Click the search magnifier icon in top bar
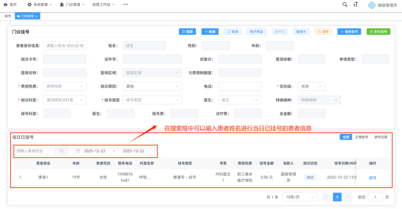This screenshot has width=402, height=209. tap(345, 4)
